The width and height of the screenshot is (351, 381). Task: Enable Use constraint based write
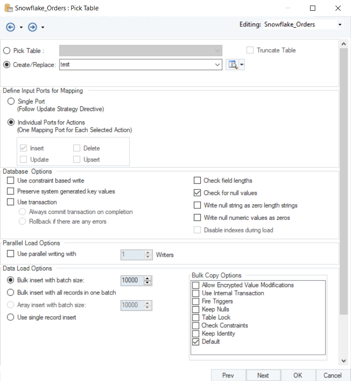11,181
